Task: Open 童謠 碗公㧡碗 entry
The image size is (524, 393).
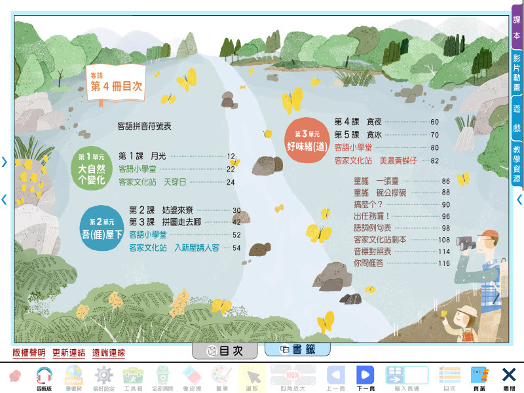Action: pos(402,193)
